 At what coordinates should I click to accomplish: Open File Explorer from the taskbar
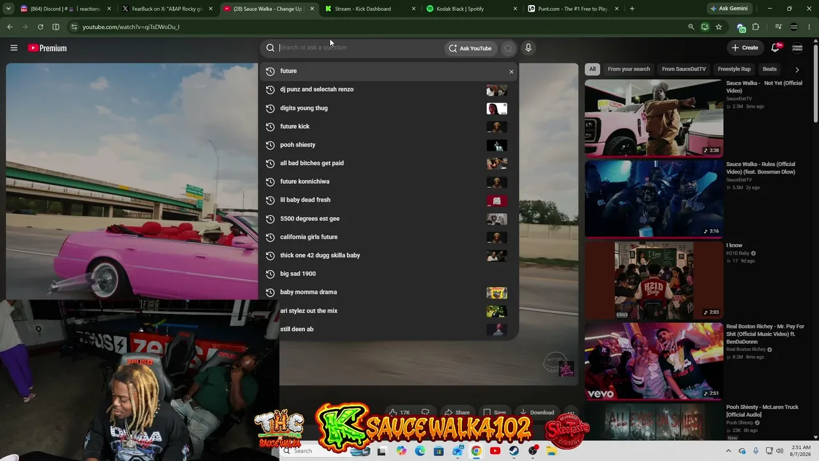tap(552, 451)
